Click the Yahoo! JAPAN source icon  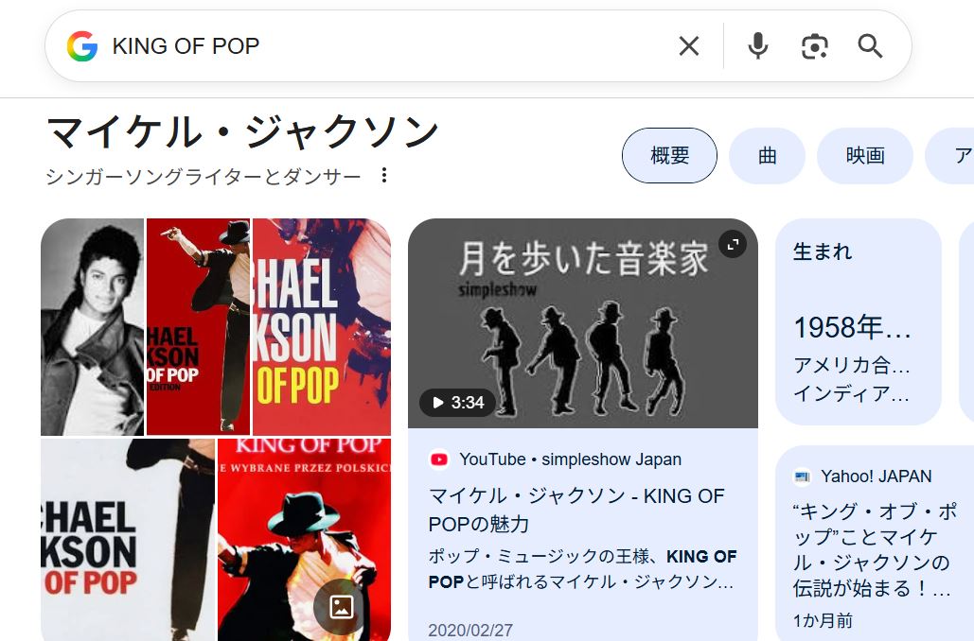click(x=803, y=476)
